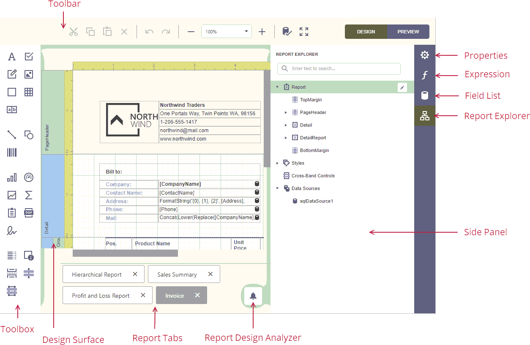
Task: Choose the PDF Content toolbox control
Action: [29, 212]
